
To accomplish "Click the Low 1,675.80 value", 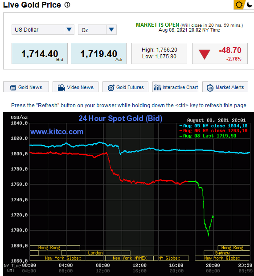I will (160, 57).
